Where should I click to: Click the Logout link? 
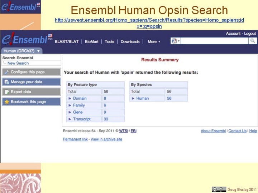[250, 34]
